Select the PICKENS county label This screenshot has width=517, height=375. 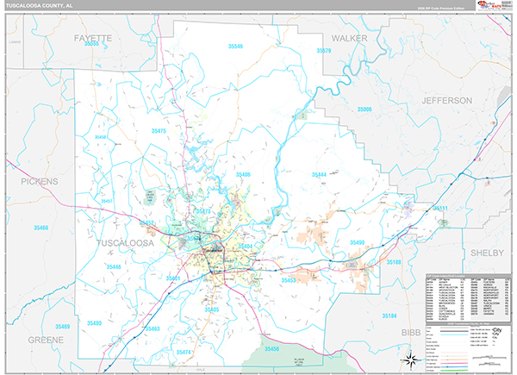click(x=40, y=181)
